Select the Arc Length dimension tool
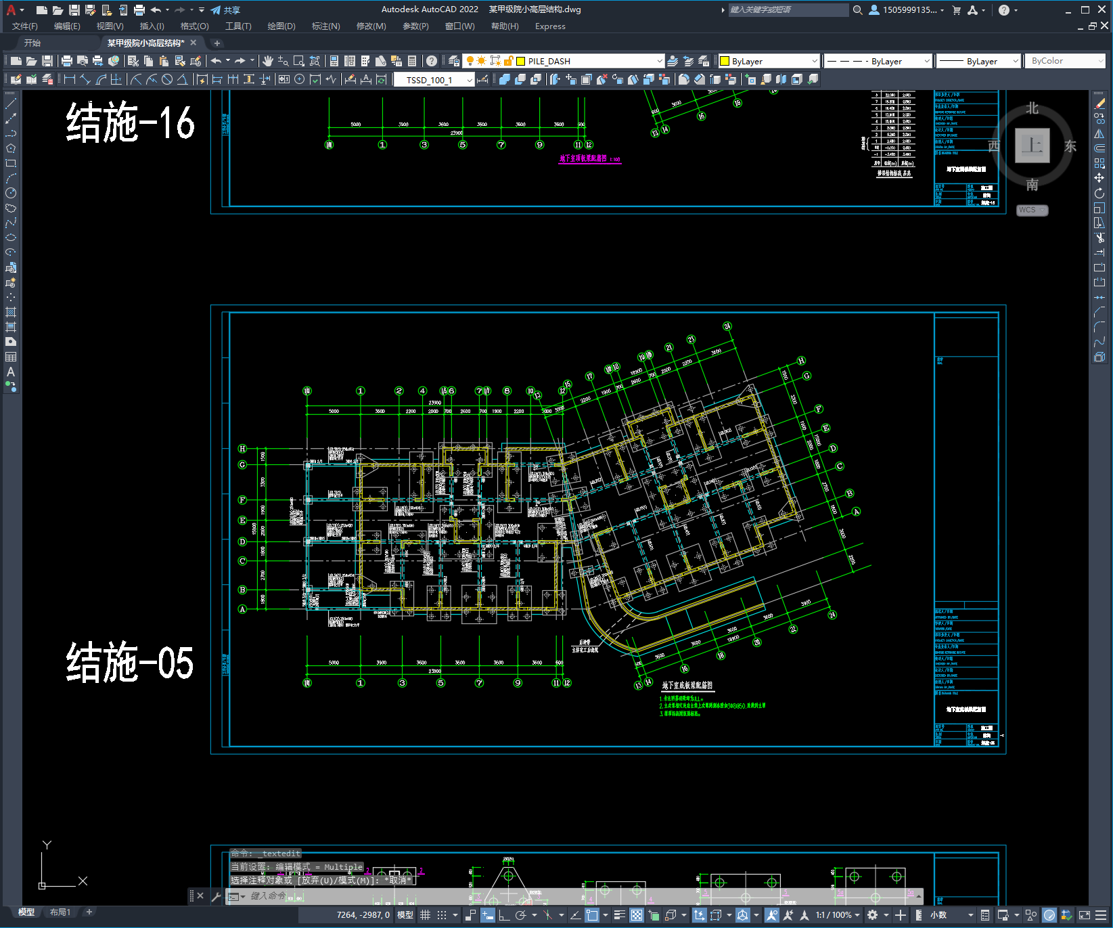The height and width of the screenshot is (928, 1113). (101, 79)
